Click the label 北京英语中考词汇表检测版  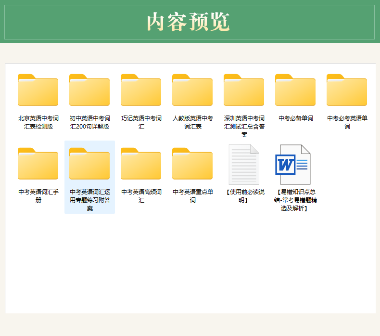click(38, 122)
